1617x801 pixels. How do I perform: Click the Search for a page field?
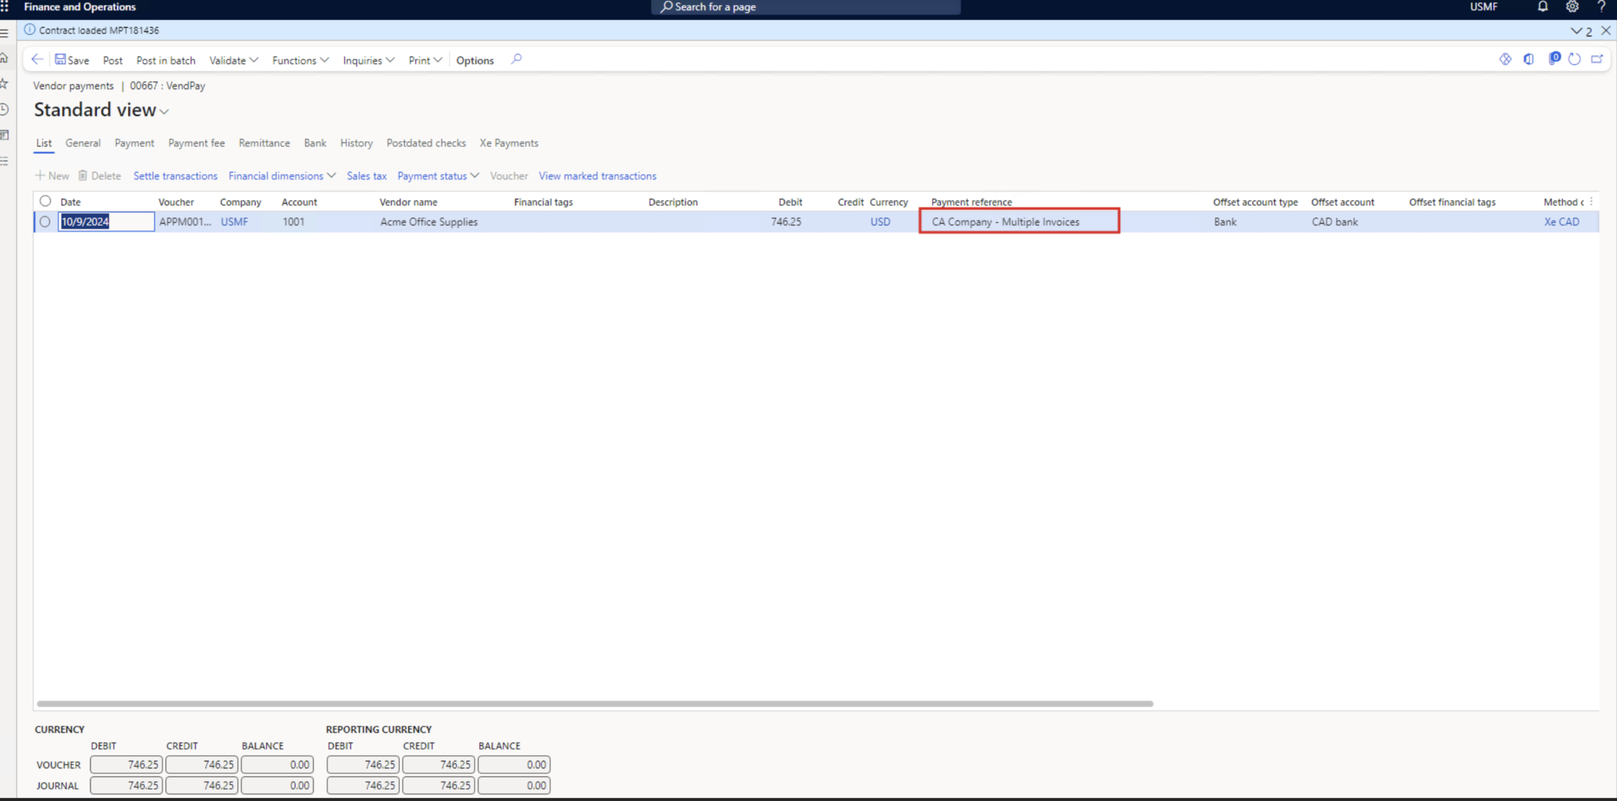[805, 7]
